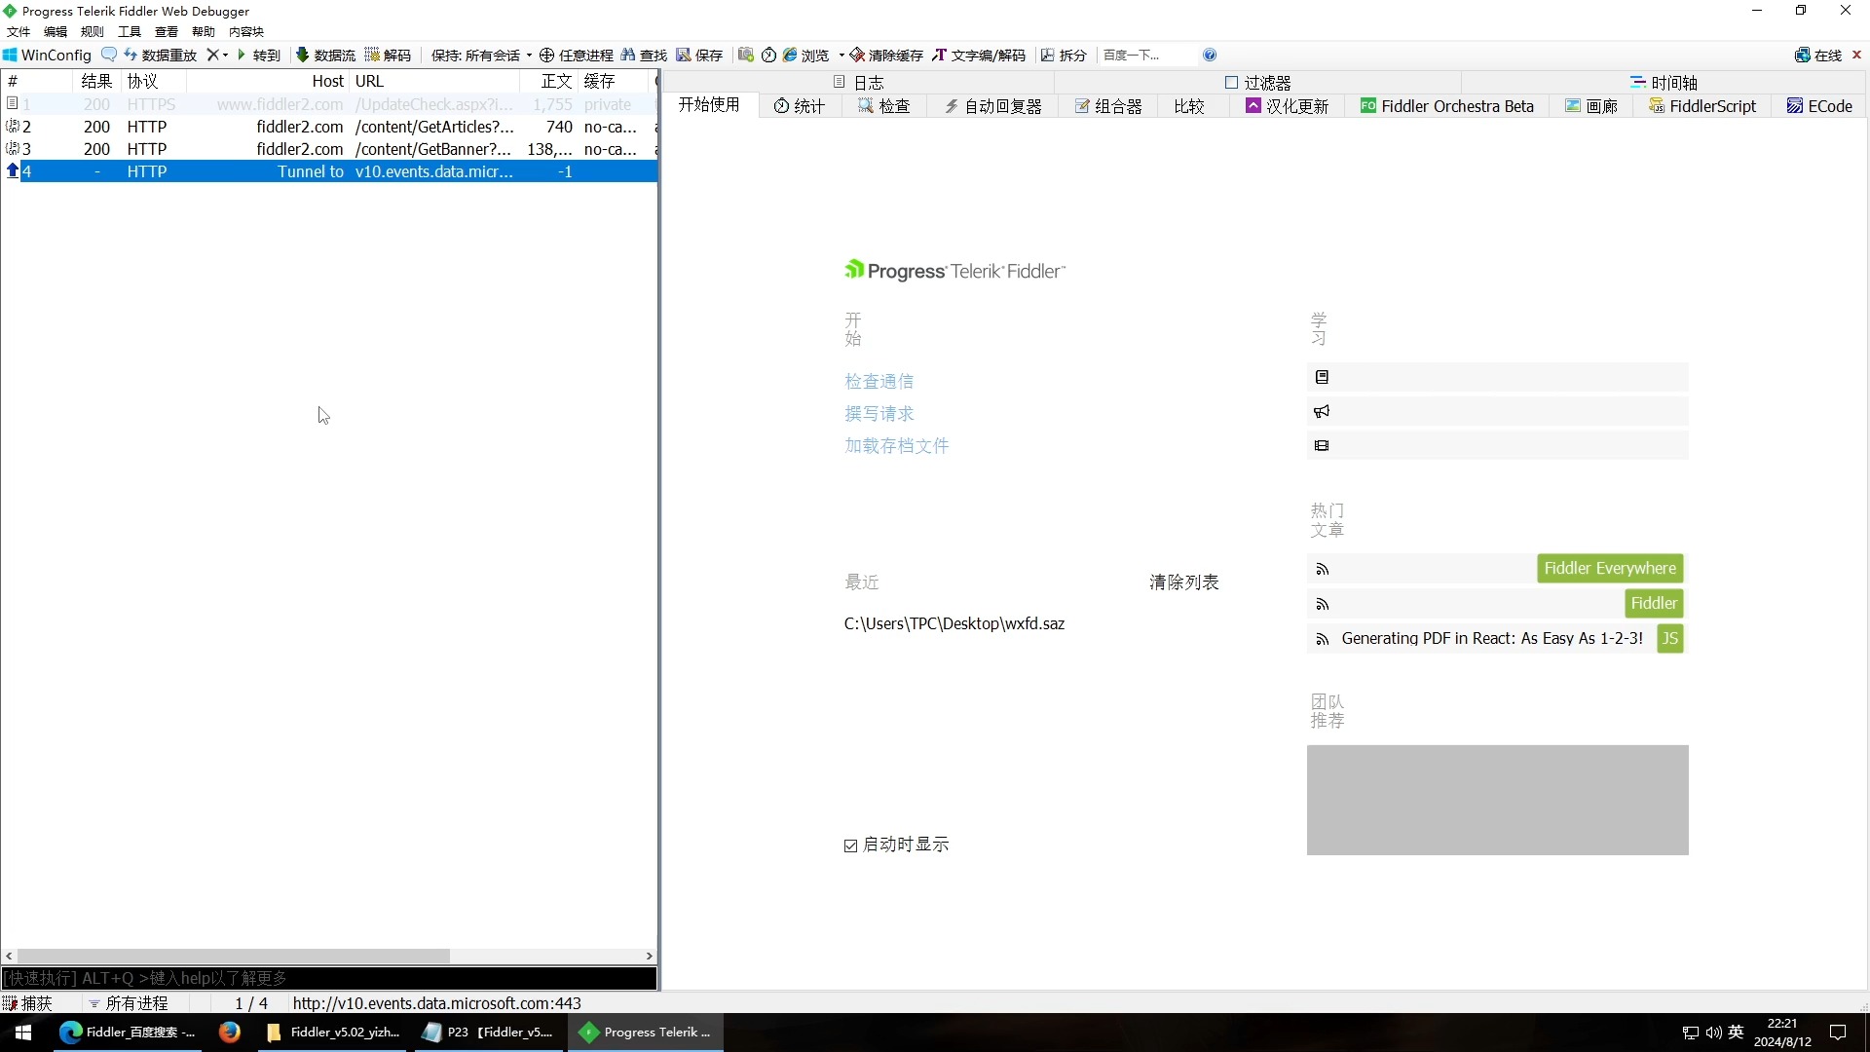Open the Generating PDF in React article
Image resolution: width=1870 pixels, height=1052 pixels.
[x=1491, y=639]
